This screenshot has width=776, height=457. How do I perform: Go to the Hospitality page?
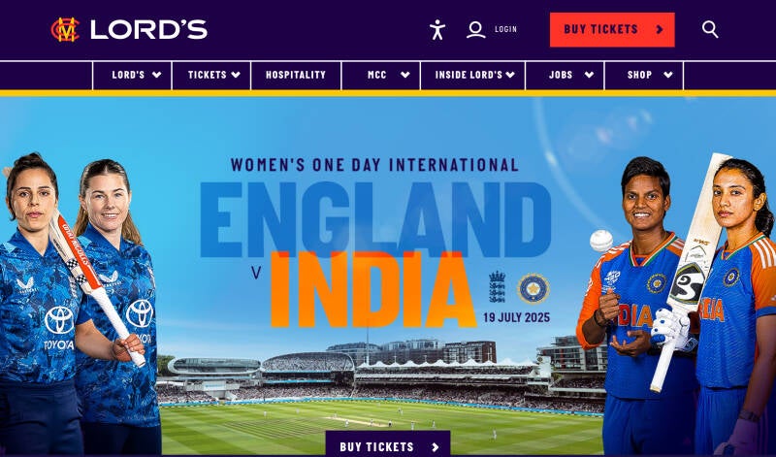coord(296,76)
